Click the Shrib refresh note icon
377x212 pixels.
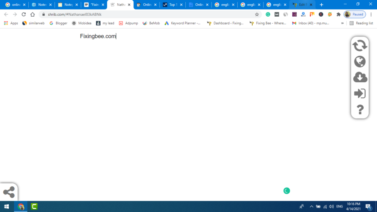click(x=360, y=45)
